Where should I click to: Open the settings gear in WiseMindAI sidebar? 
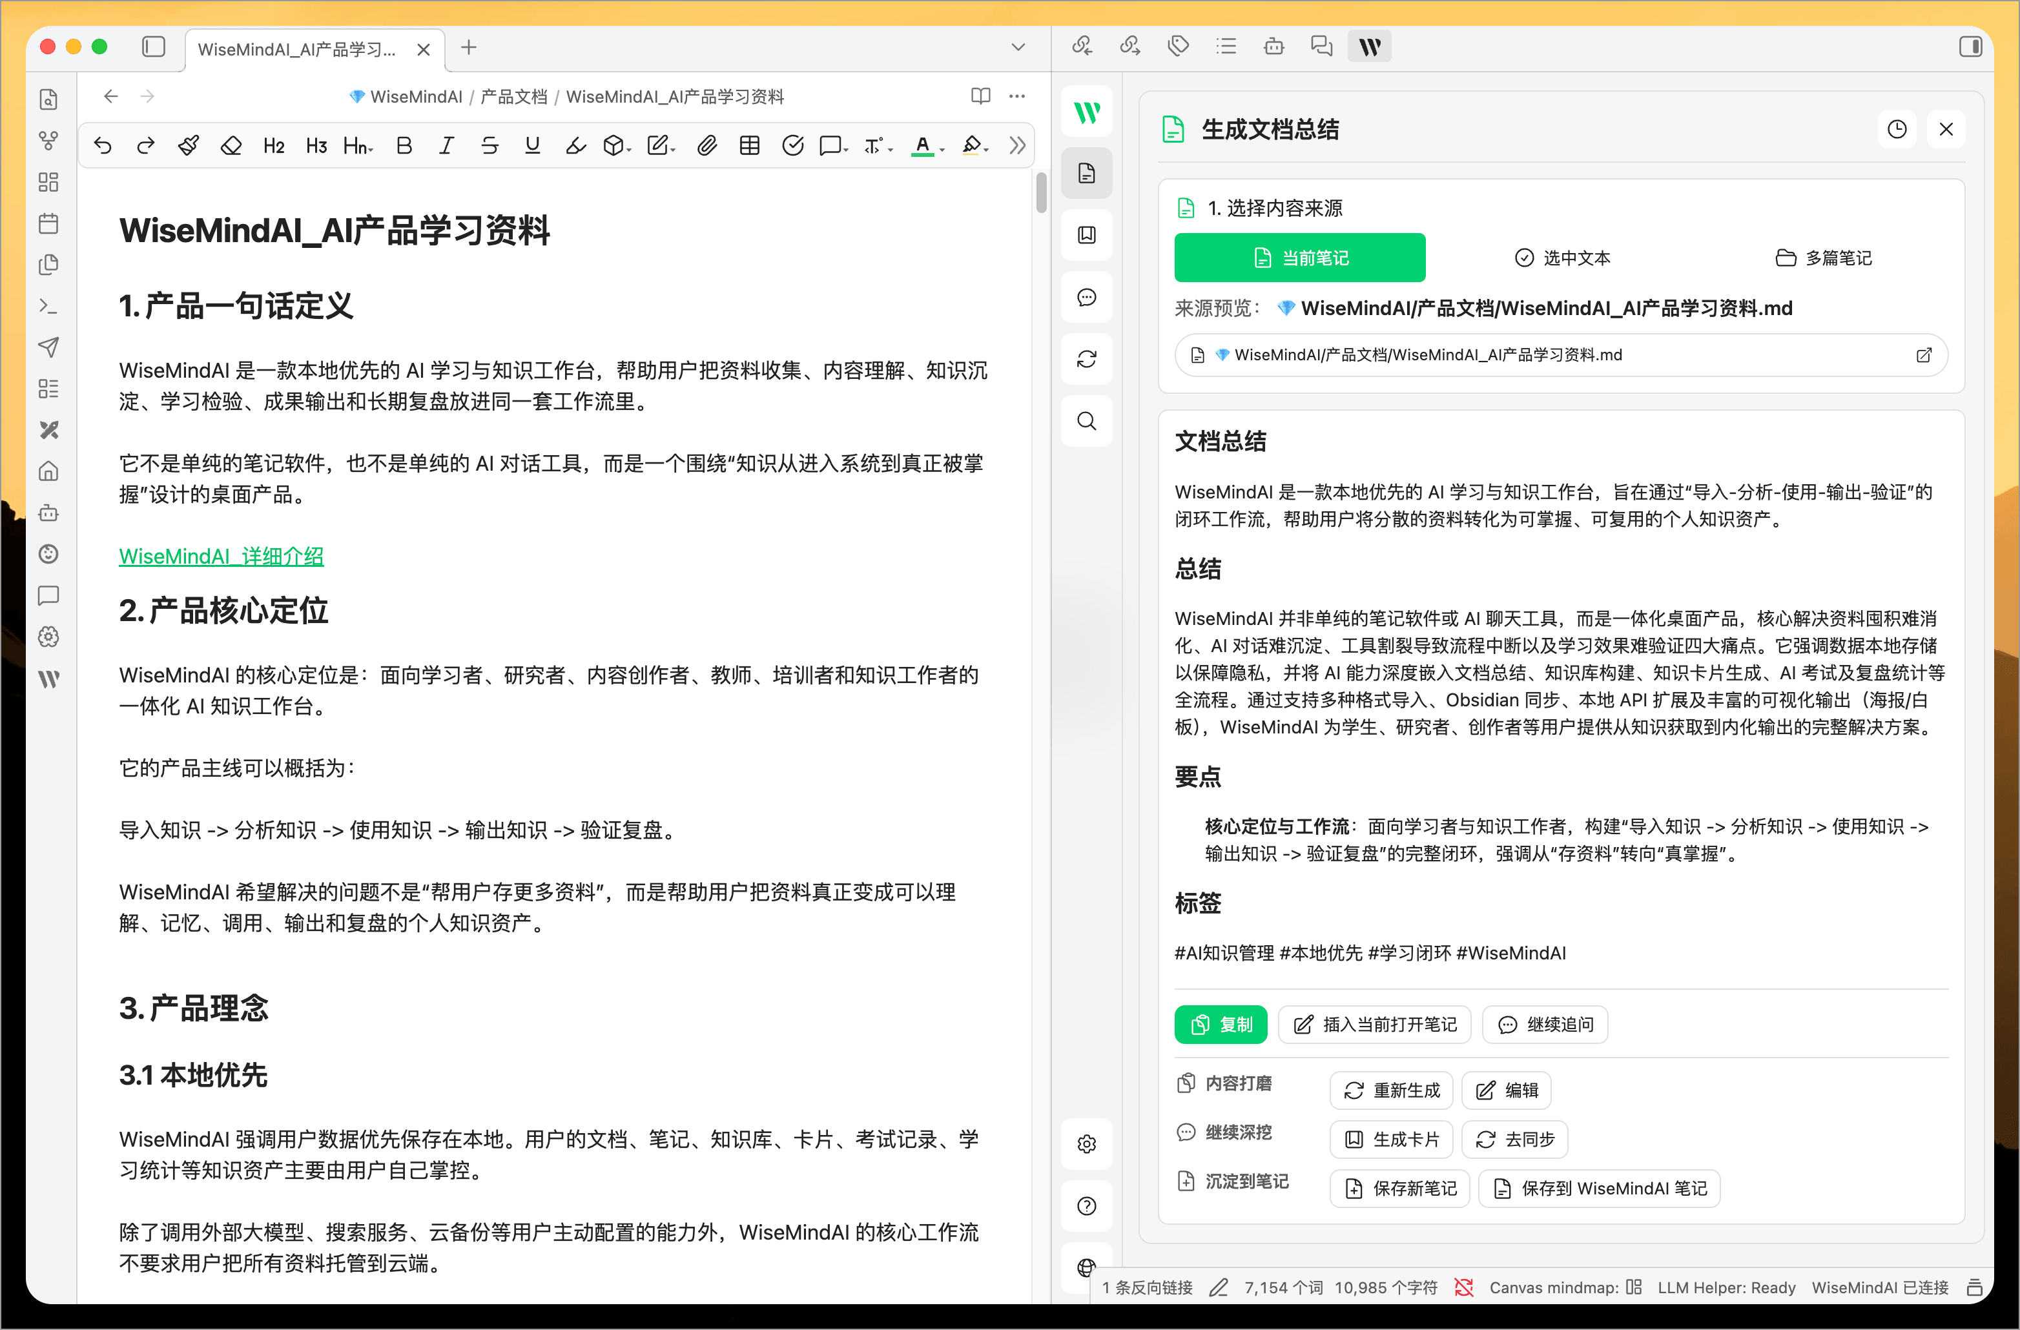(x=1086, y=1144)
